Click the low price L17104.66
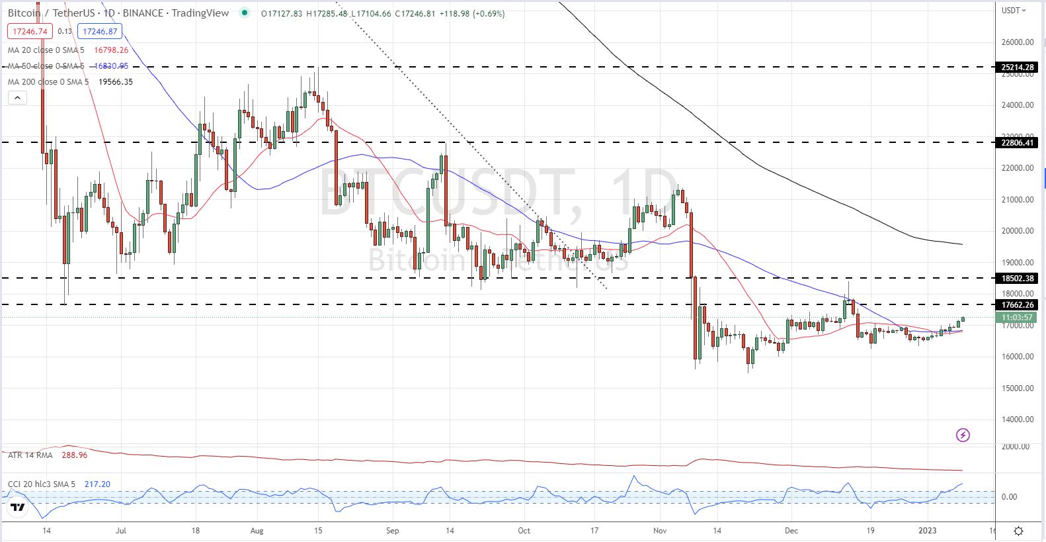 371,13
